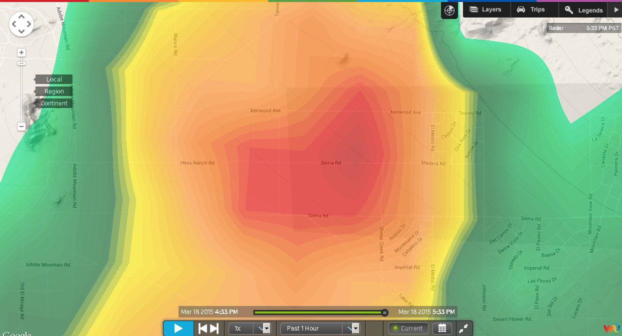Toggle the Current time indicator
Image resolution: width=622 pixels, height=336 pixels.
point(408,328)
